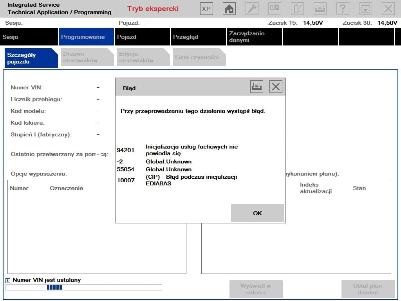Open the wrench settings icon
This screenshot has width=401, height=301.
pyautogui.click(x=252, y=9)
